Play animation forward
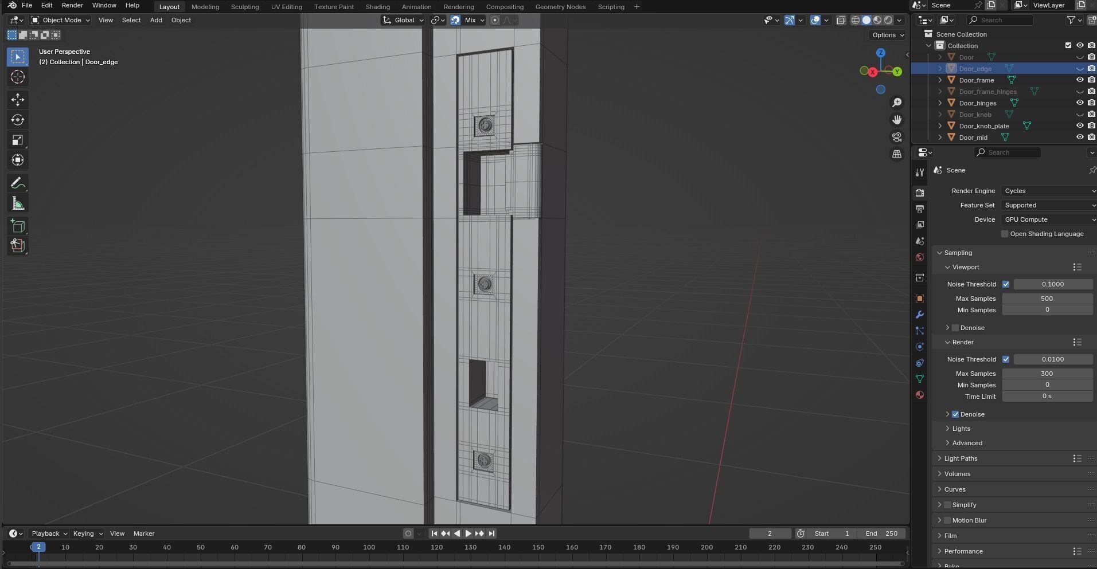 (468, 533)
